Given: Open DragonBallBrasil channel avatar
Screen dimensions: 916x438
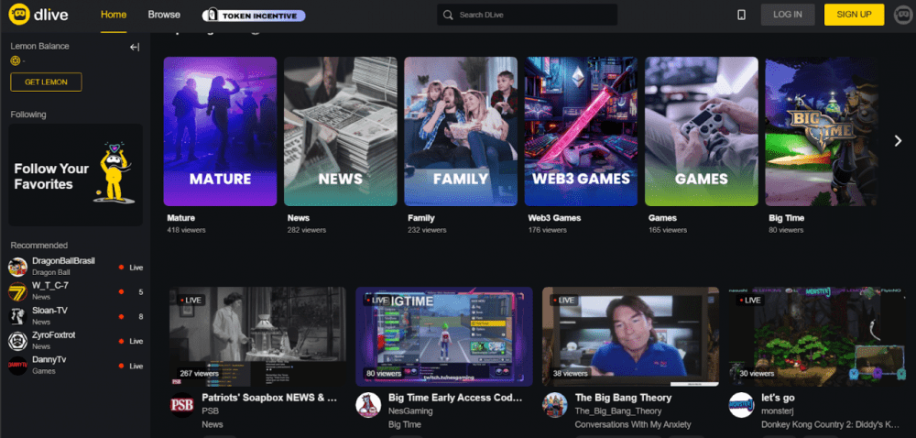Looking at the screenshot, I should click(17, 267).
